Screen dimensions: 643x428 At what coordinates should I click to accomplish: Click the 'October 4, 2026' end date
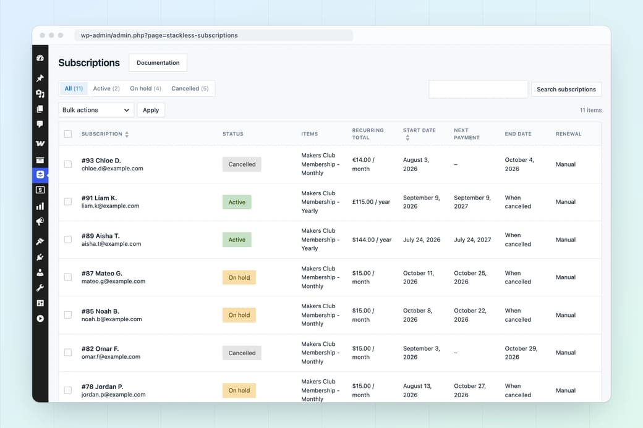click(x=519, y=164)
